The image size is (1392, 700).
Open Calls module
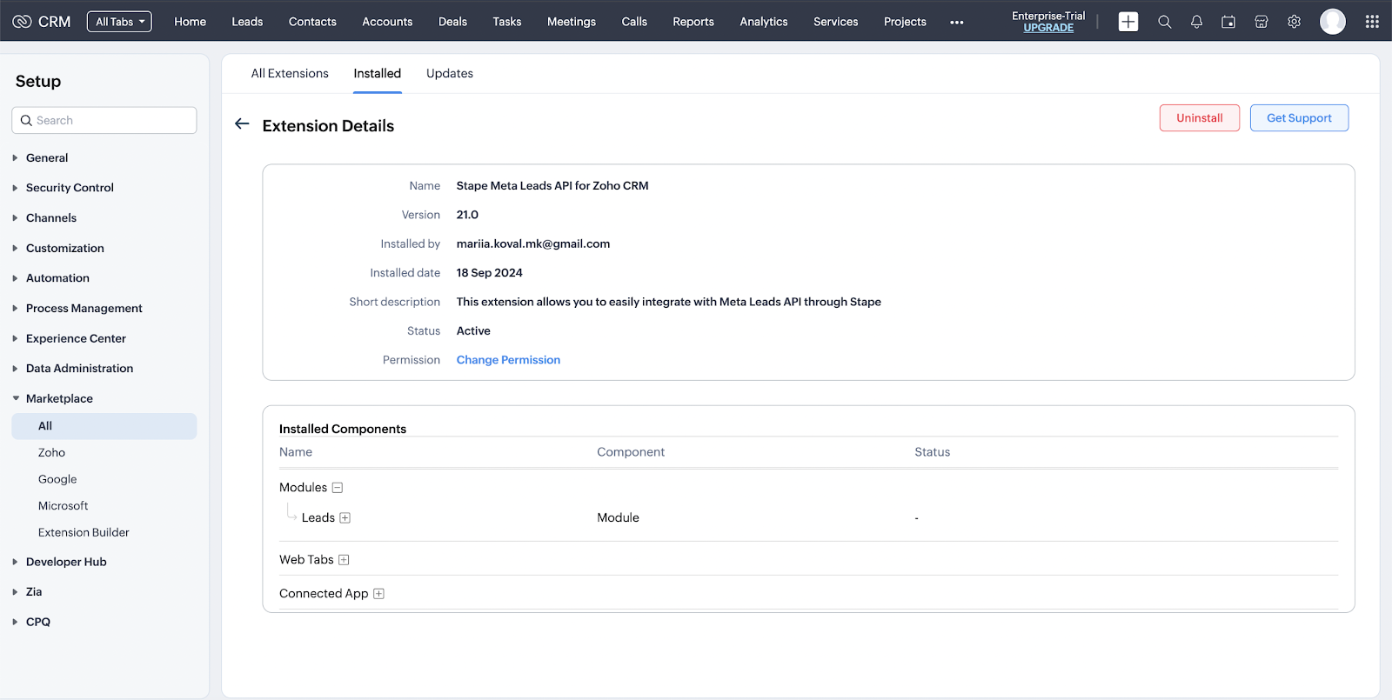coord(634,22)
